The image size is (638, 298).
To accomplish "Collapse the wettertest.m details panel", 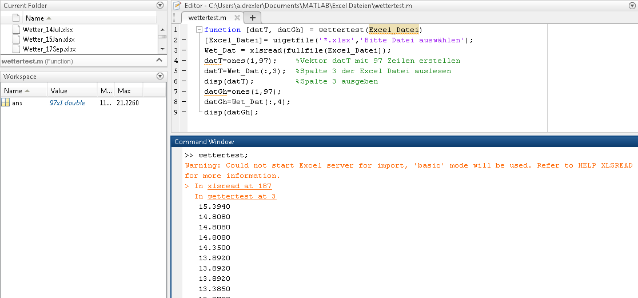I will point(159,61).
